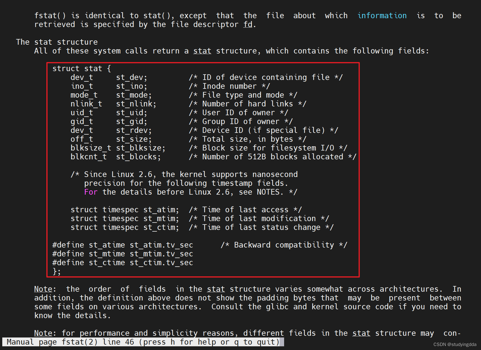The height and width of the screenshot is (350, 481).
Task: Click comment 'Time of last status change'
Action: coord(261,227)
